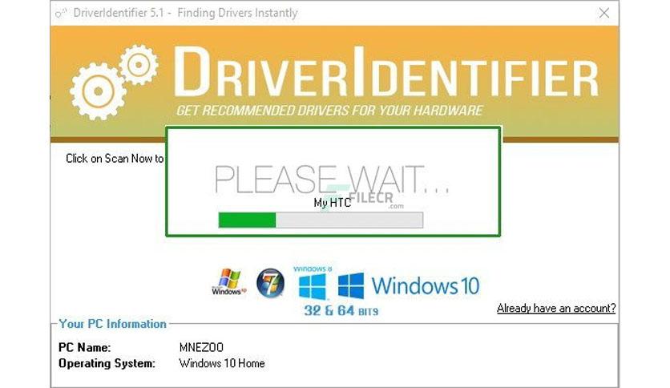
Task: Click the app icon in the title bar
Action: click(x=61, y=14)
